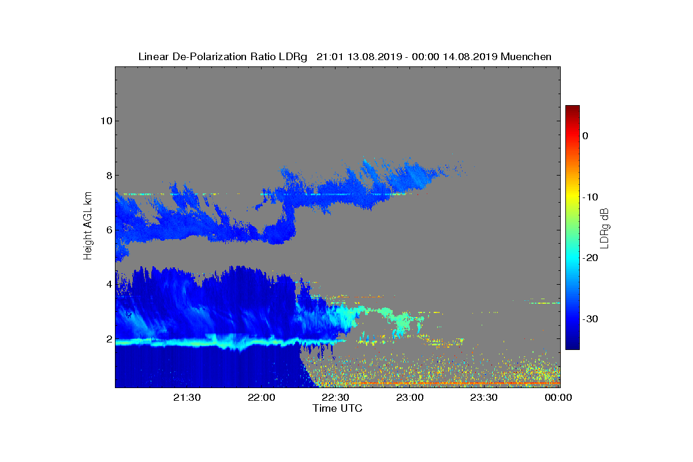Click the yellow section of the colorbar
The width and height of the screenshot is (693, 462).
pos(572,197)
